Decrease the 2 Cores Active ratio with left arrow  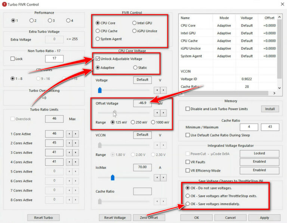pos(70,143)
